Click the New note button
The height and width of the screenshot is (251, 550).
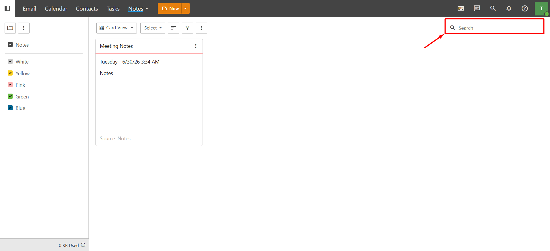(170, 9)
